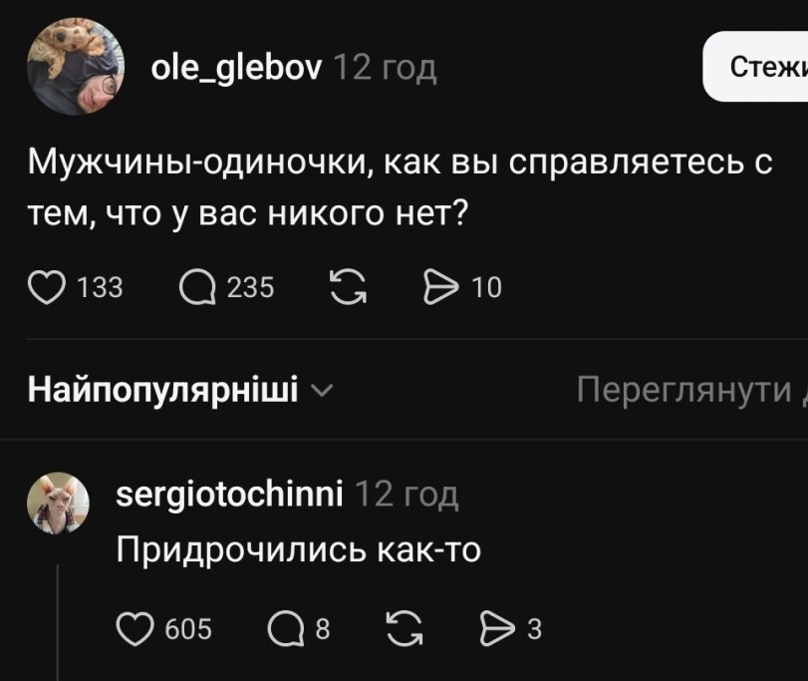808x681 pixels.
Task: Tap sergiotochinni's cat avatar
Action: coord(58,503)
